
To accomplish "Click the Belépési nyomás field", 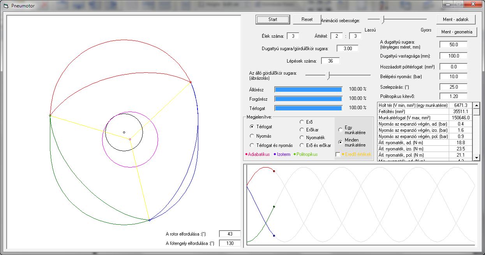I will [453, 77].
